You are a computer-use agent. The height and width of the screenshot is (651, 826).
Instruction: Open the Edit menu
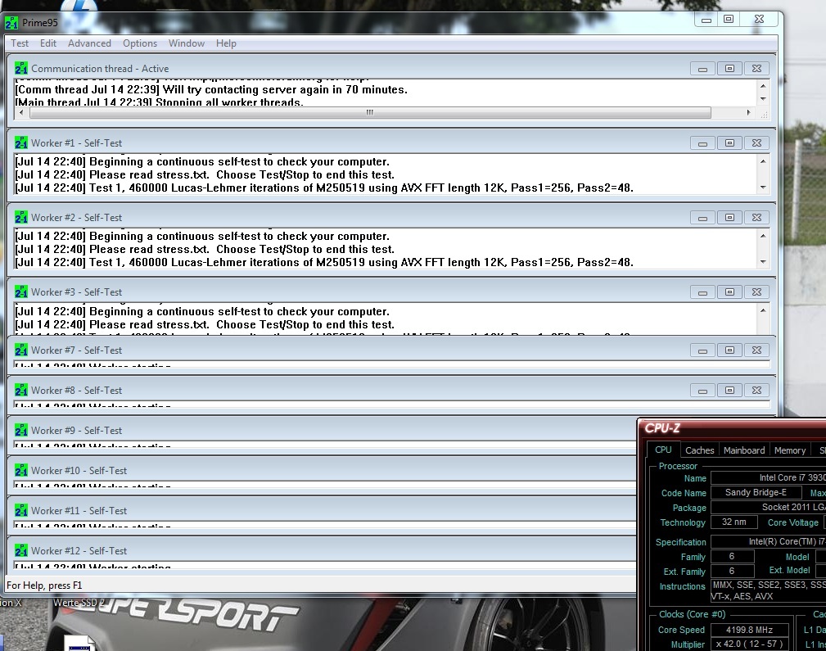click(x=48, y=43)
